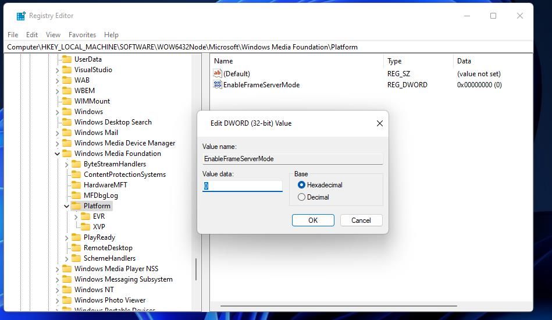
Task: Click the Windows Desktop Search folder icon
Action: click(67, 122)
